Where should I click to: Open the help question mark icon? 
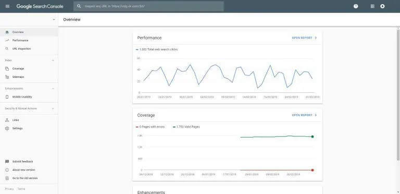(356, 6)
